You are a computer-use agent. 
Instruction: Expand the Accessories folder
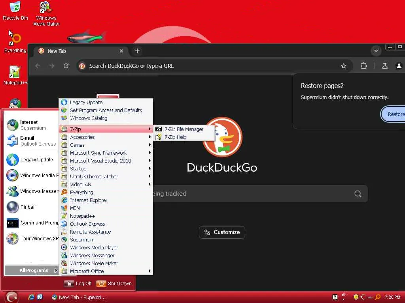coord(106,137)
